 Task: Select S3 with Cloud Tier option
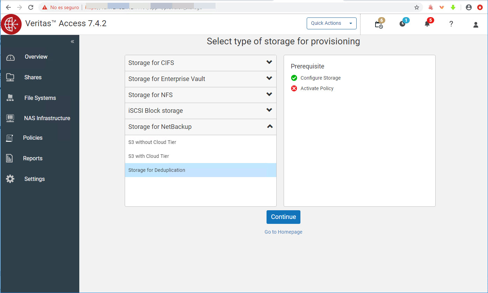pos(201,156)
